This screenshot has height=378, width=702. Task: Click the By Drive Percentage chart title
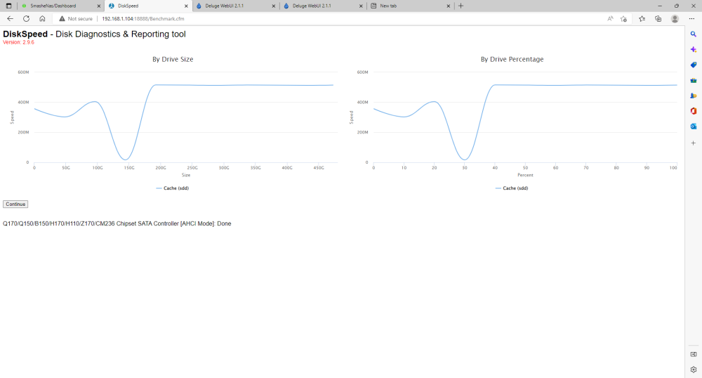pyautogui.click(x=512, y=59)
